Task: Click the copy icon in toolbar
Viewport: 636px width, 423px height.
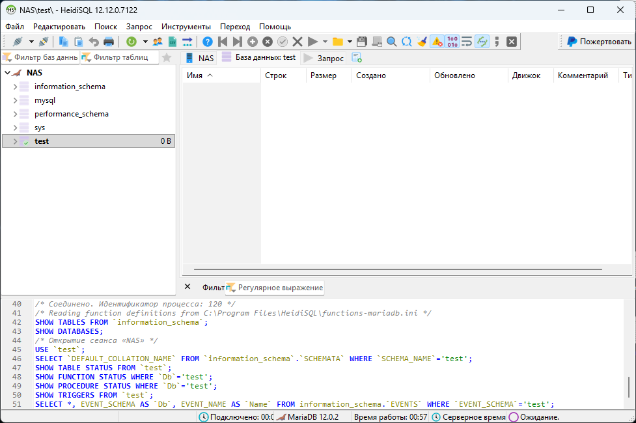Action: point(64,42)
